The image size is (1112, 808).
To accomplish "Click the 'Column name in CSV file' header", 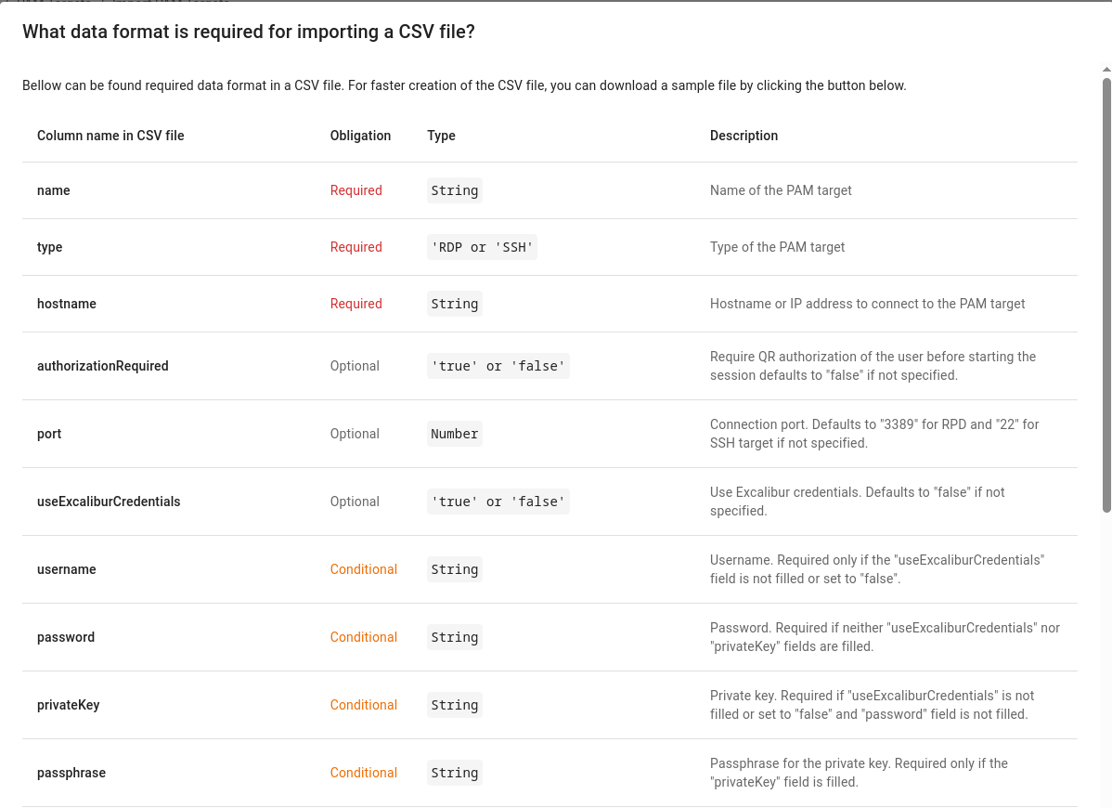I will [110, 136].
